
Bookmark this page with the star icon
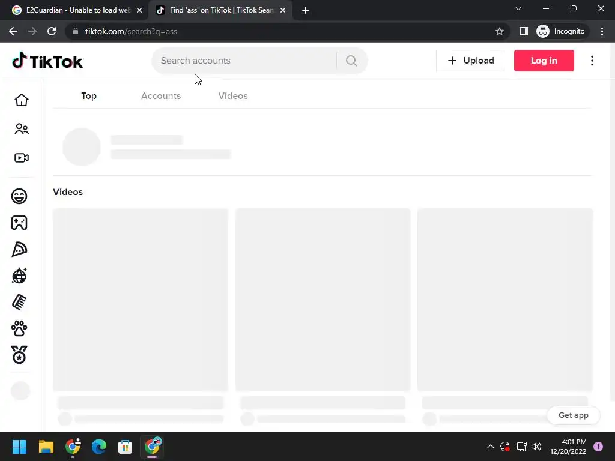click(499, 31)
